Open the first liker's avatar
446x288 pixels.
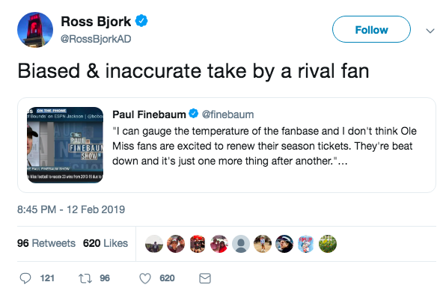point(154,244)
